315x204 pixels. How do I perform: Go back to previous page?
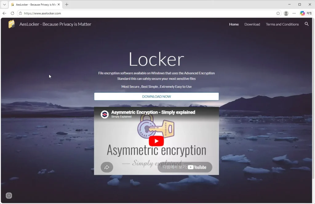4,13
